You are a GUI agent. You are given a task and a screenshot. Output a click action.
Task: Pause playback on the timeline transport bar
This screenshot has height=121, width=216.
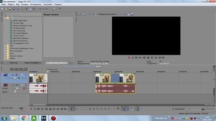click(x=47, y=109)
